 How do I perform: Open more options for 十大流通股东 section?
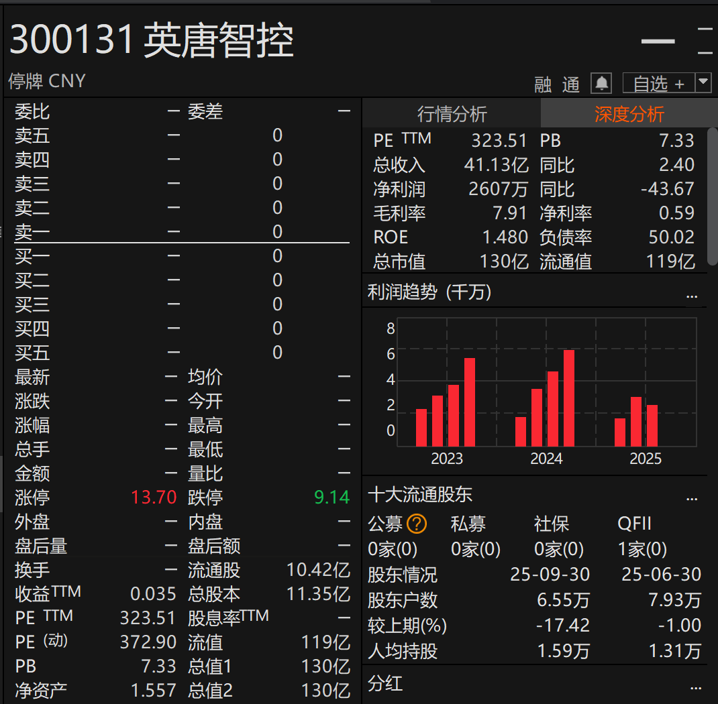[692, 497]
